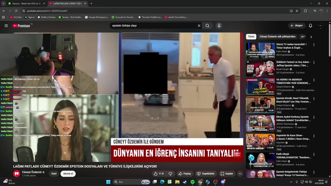
Task: Play the "Yollarımız Ayrılıyor" 58:52 thumbnail
Action: (260, 86)
